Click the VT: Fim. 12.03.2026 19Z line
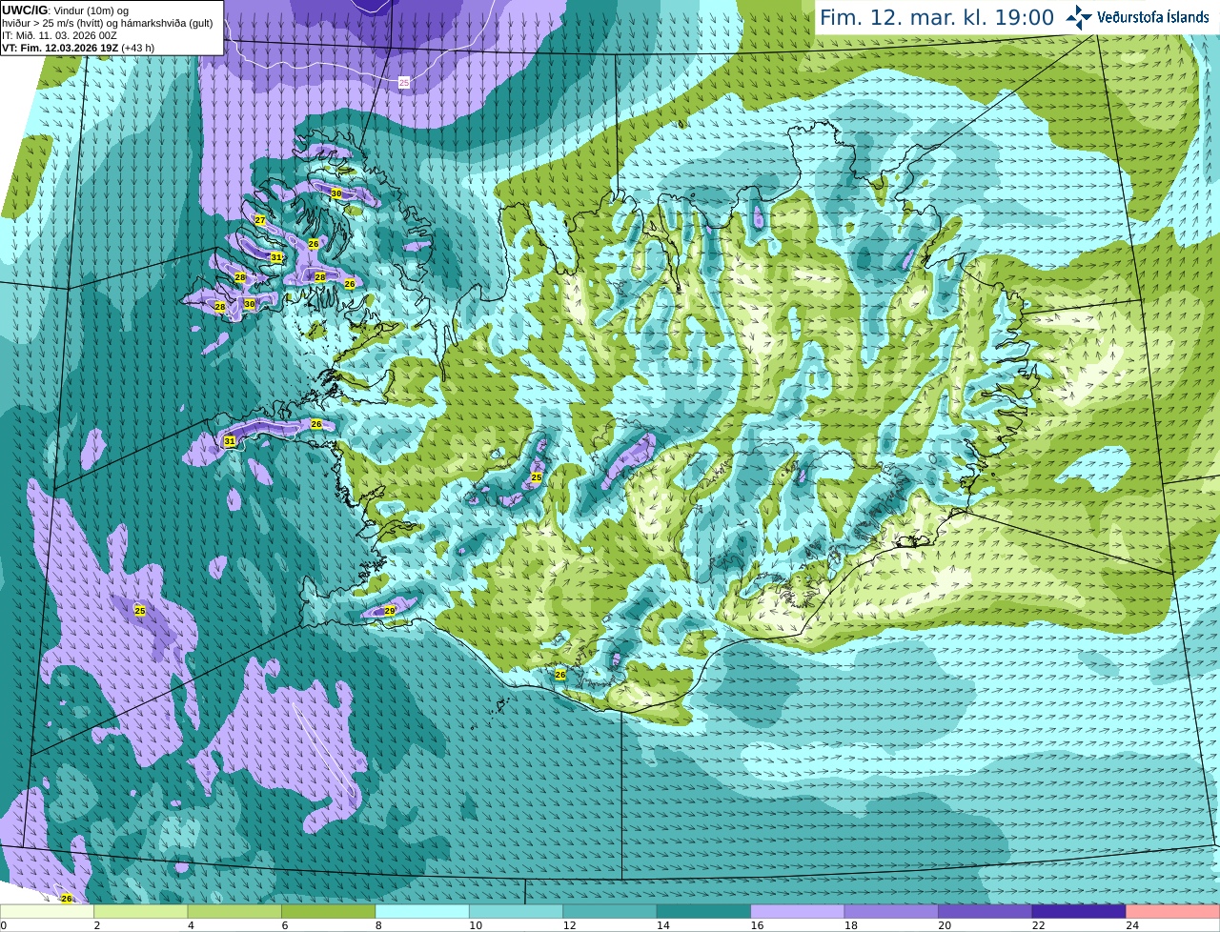 [x=78, y=48]
